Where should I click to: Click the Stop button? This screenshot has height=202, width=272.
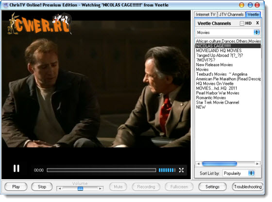(42, 187)
